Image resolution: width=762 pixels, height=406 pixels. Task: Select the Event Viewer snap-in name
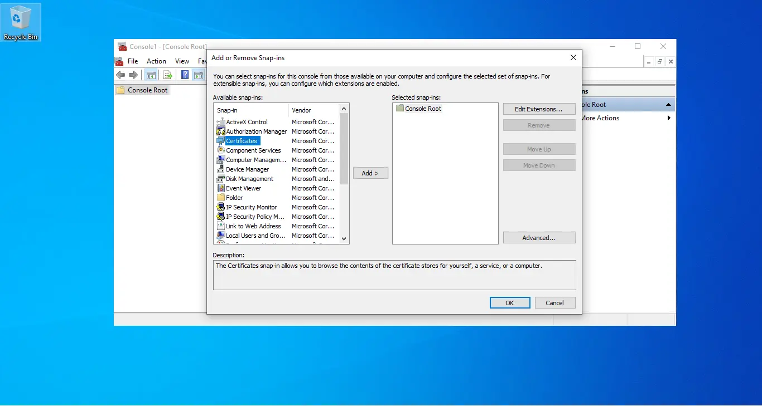click(243, 188)
